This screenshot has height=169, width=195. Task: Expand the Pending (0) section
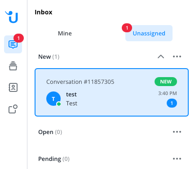pos(54,159)
